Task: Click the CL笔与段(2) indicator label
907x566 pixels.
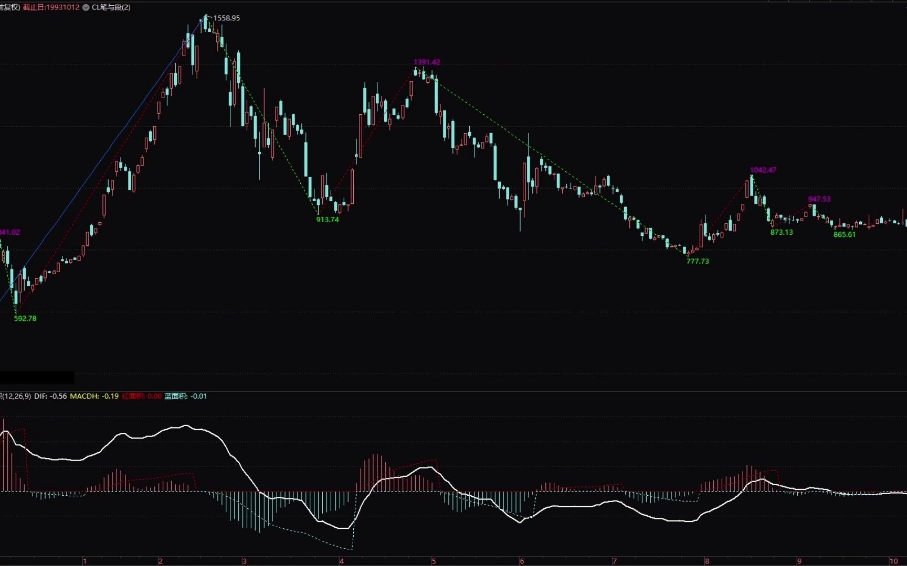Action: [111, 7]
